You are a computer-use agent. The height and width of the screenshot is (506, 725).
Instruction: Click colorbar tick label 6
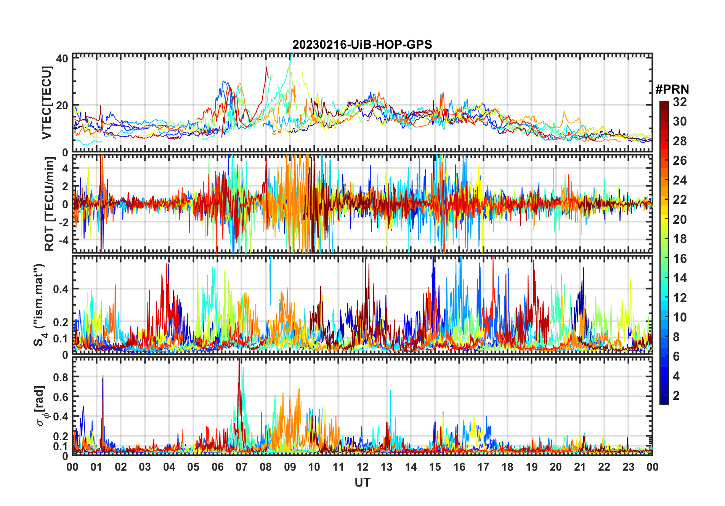[676, 356]
